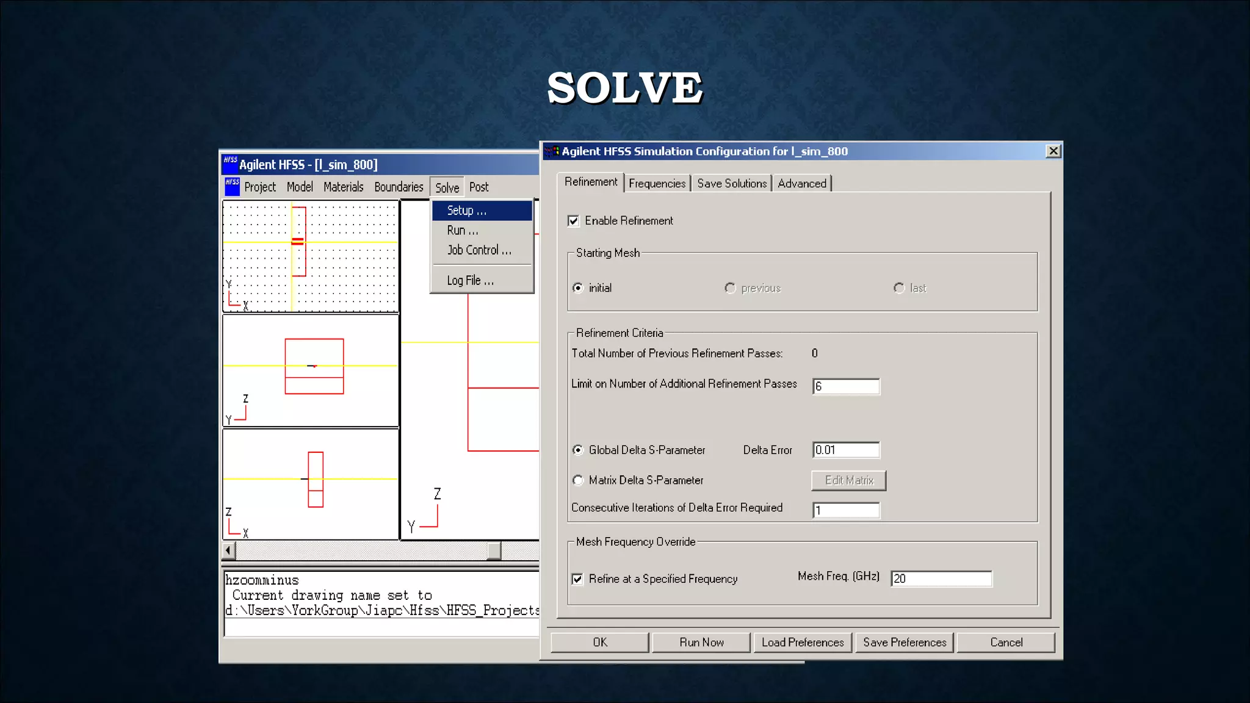Select the previous starting mesh option
This screenshot has height=703, width=1250.
point(730,288)
